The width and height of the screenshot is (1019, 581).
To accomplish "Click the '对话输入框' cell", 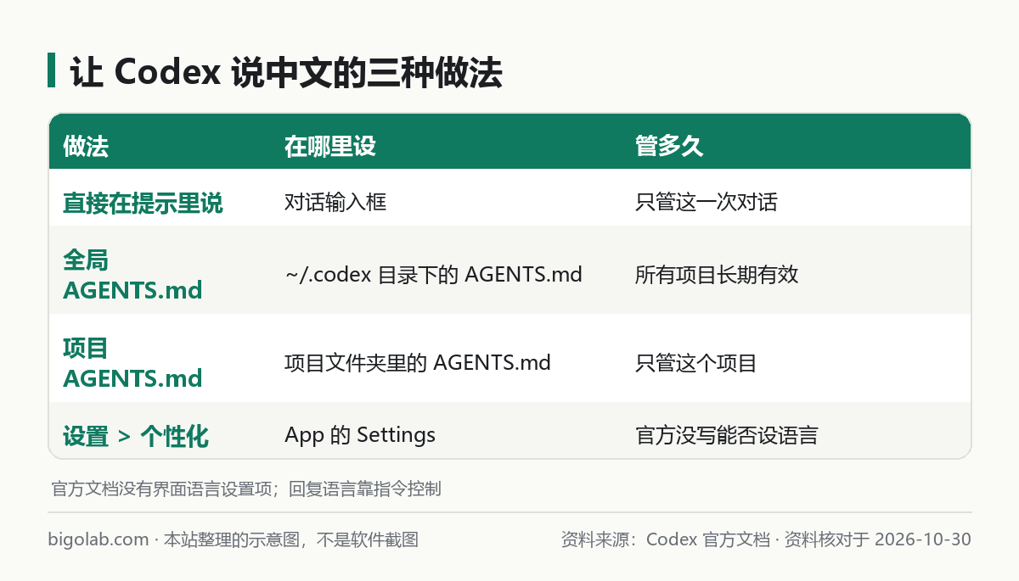I will pyautogui.click(x=335, y=203).
